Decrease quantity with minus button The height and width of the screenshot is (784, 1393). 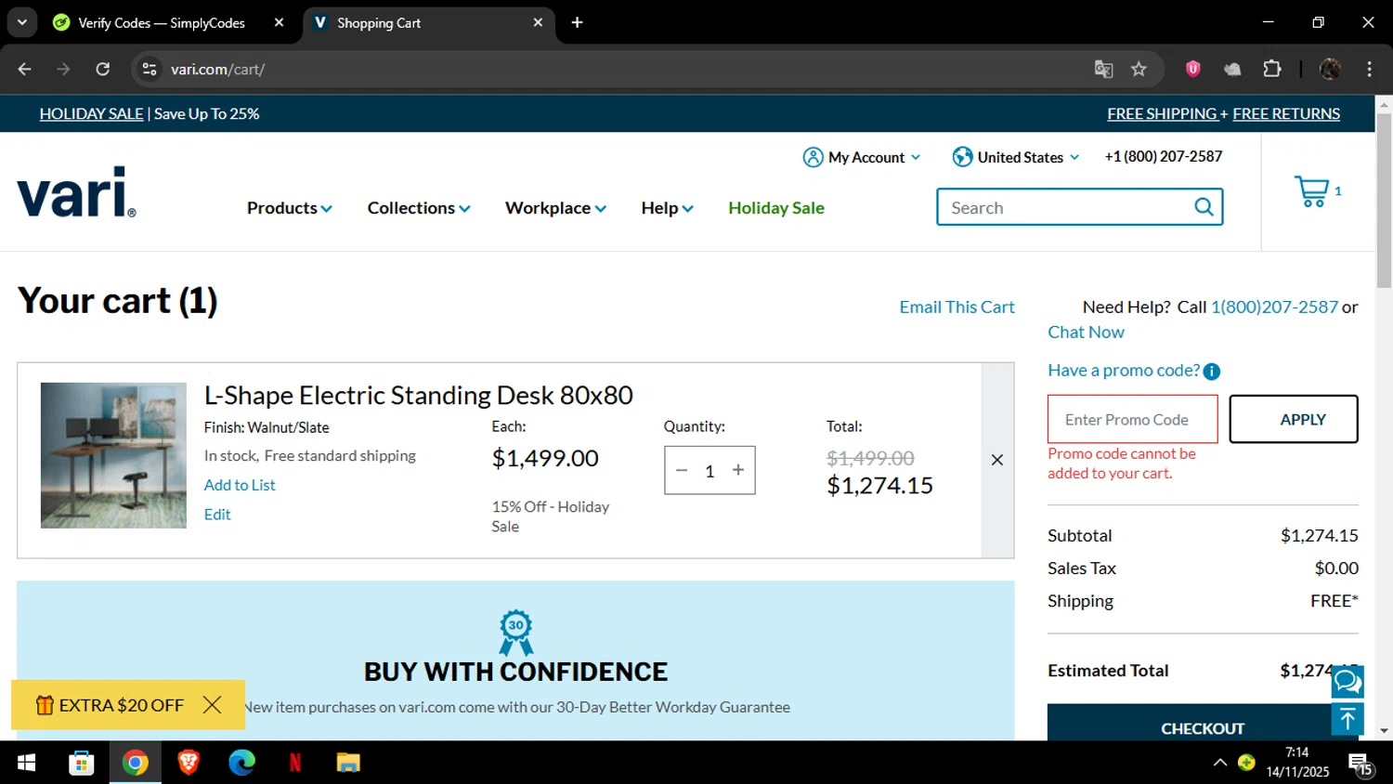pyautogui.click(x=682, y=470)
